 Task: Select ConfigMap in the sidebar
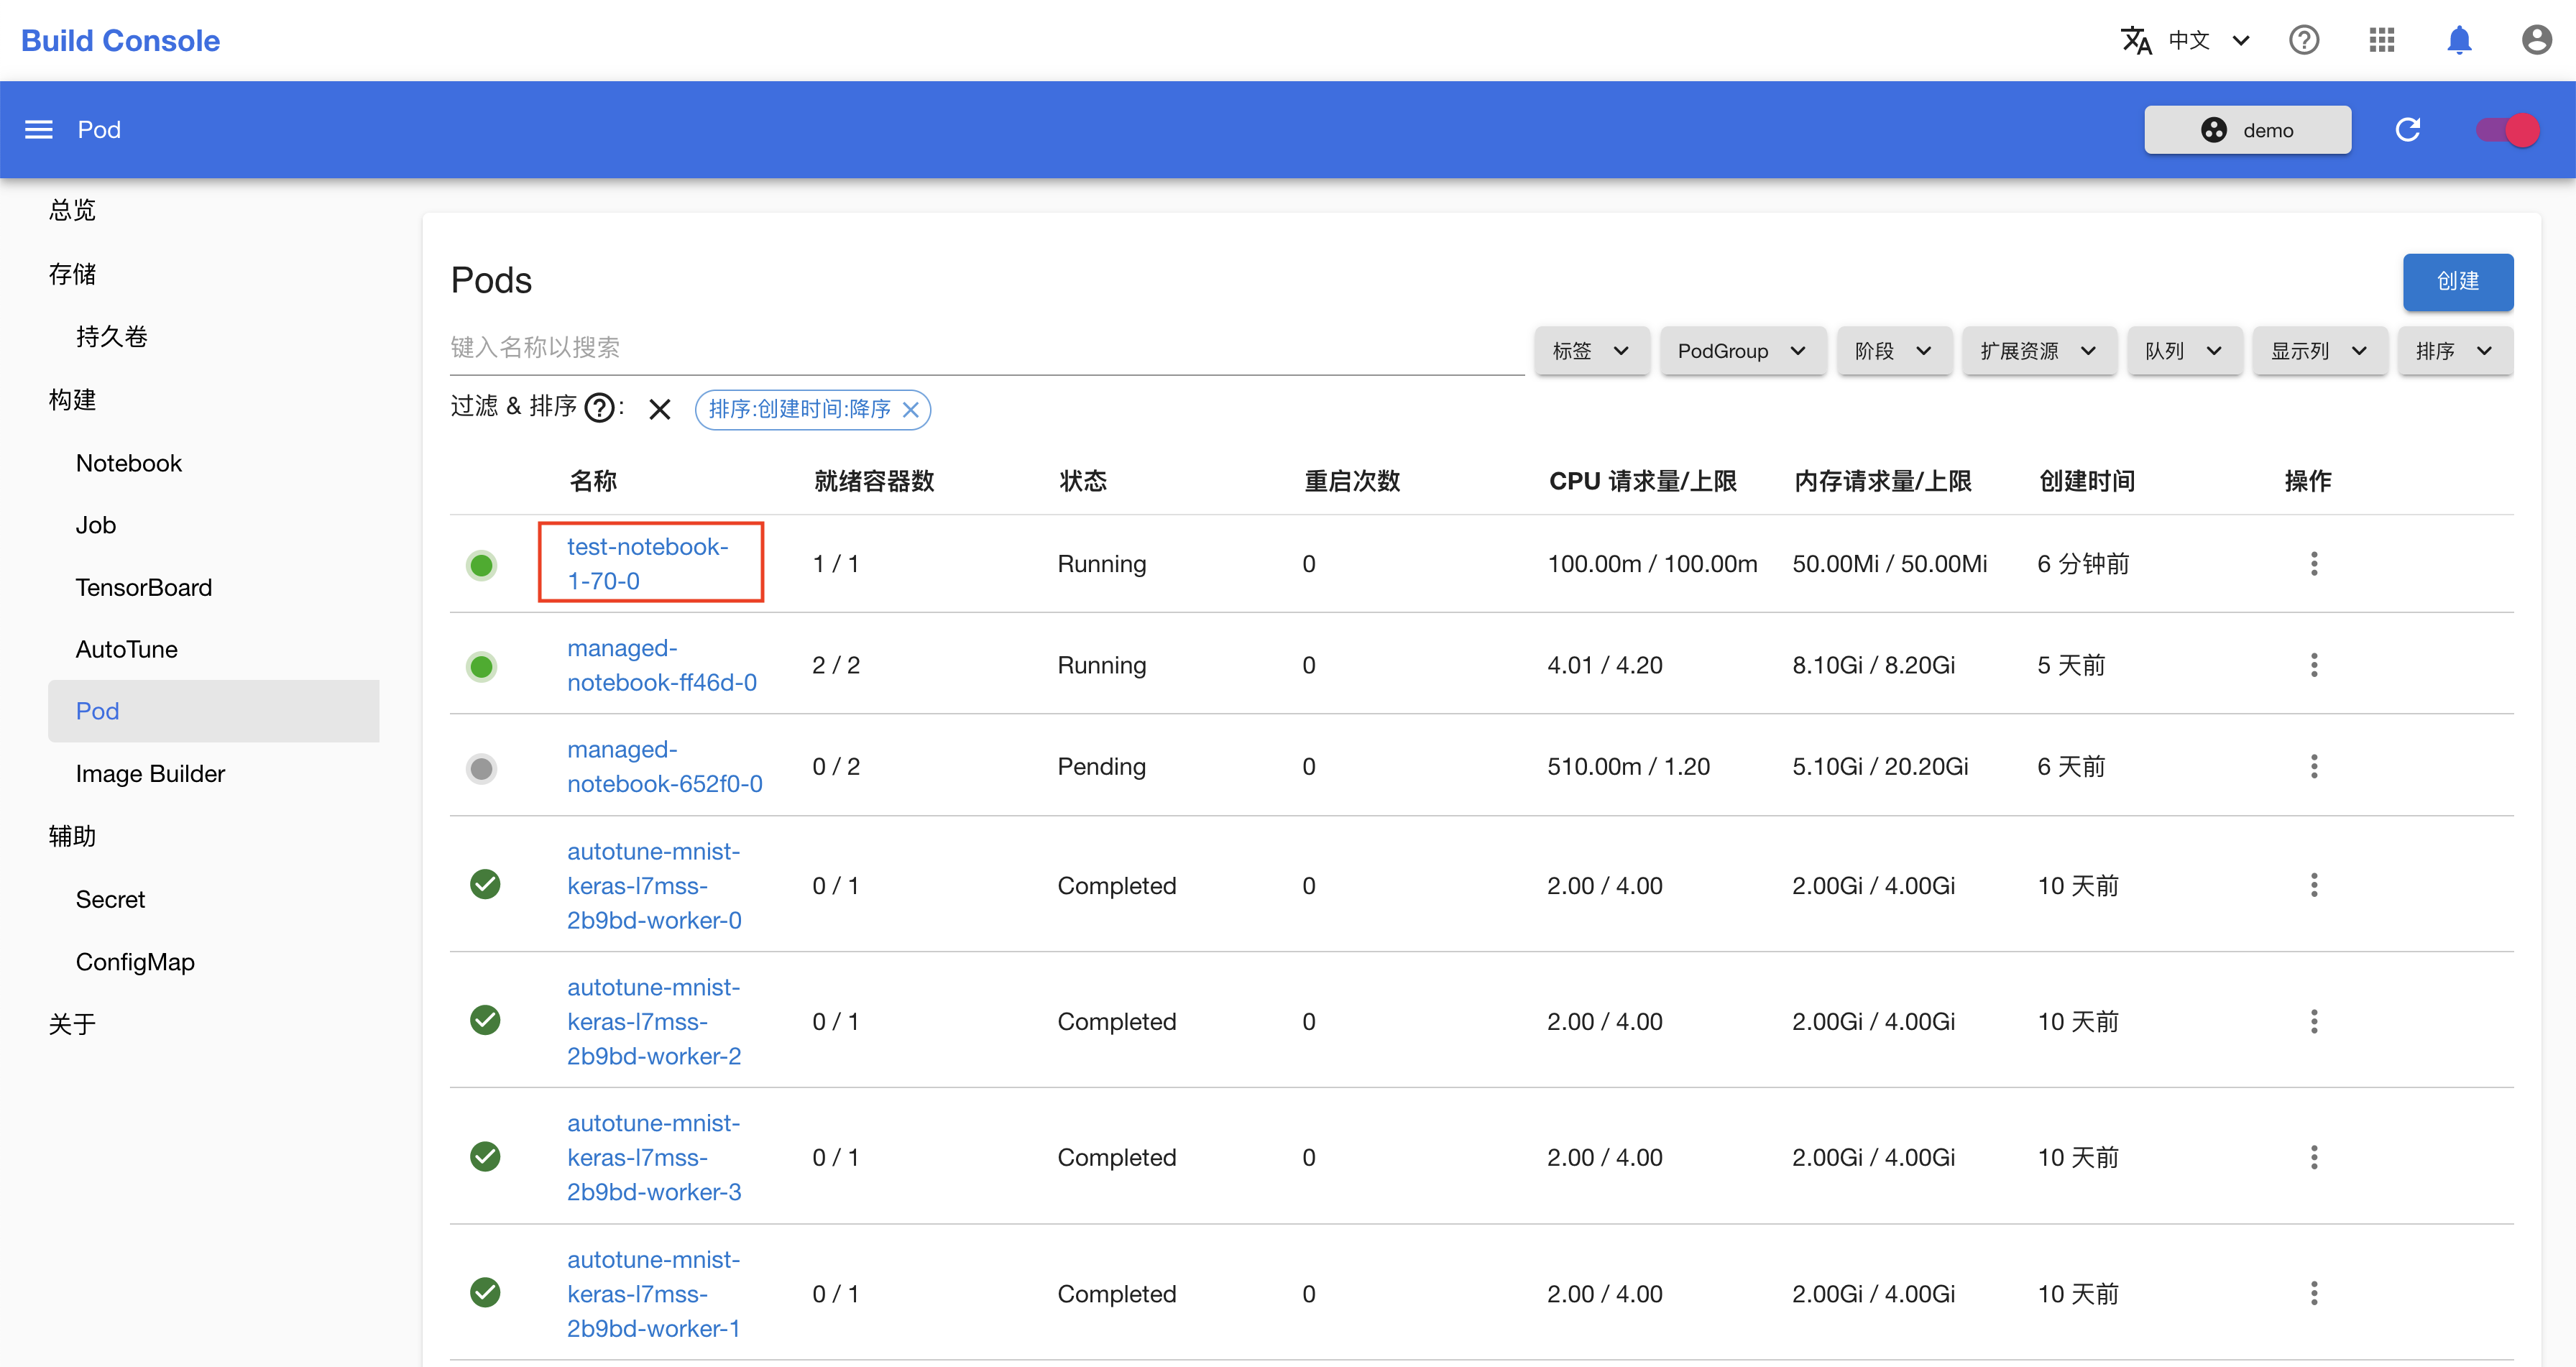pyautogui.click(x=136, y=961)
